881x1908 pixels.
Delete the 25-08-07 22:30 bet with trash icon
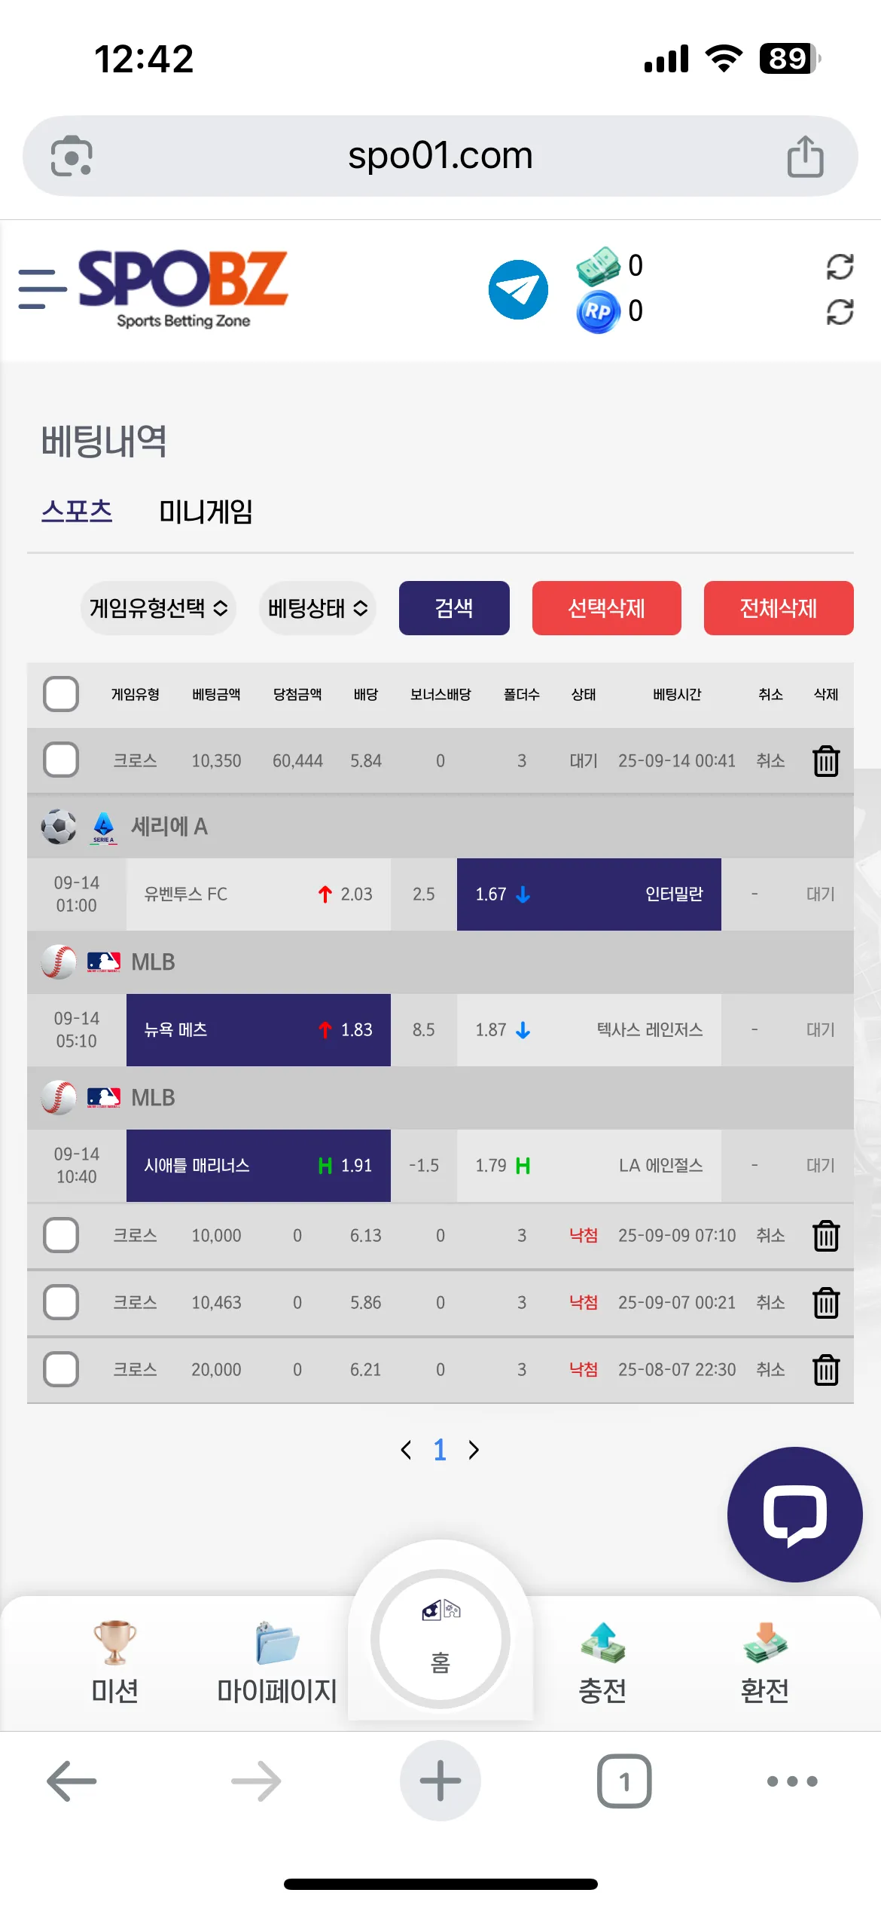pos(826,1369)
